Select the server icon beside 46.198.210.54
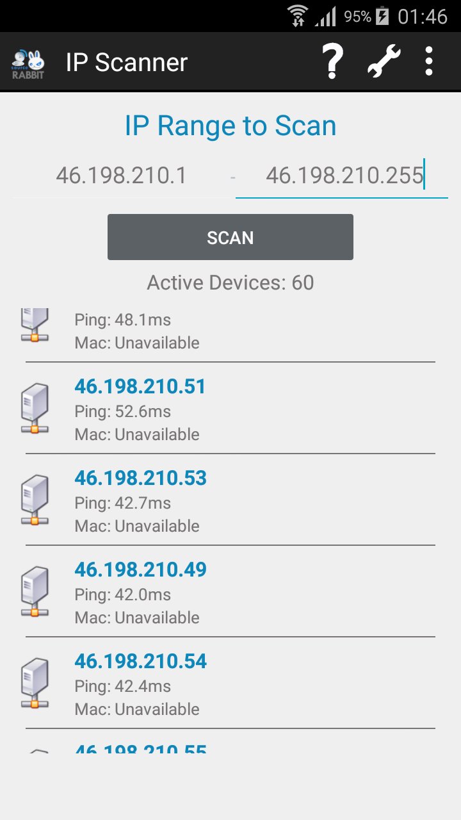 (35, 684)
